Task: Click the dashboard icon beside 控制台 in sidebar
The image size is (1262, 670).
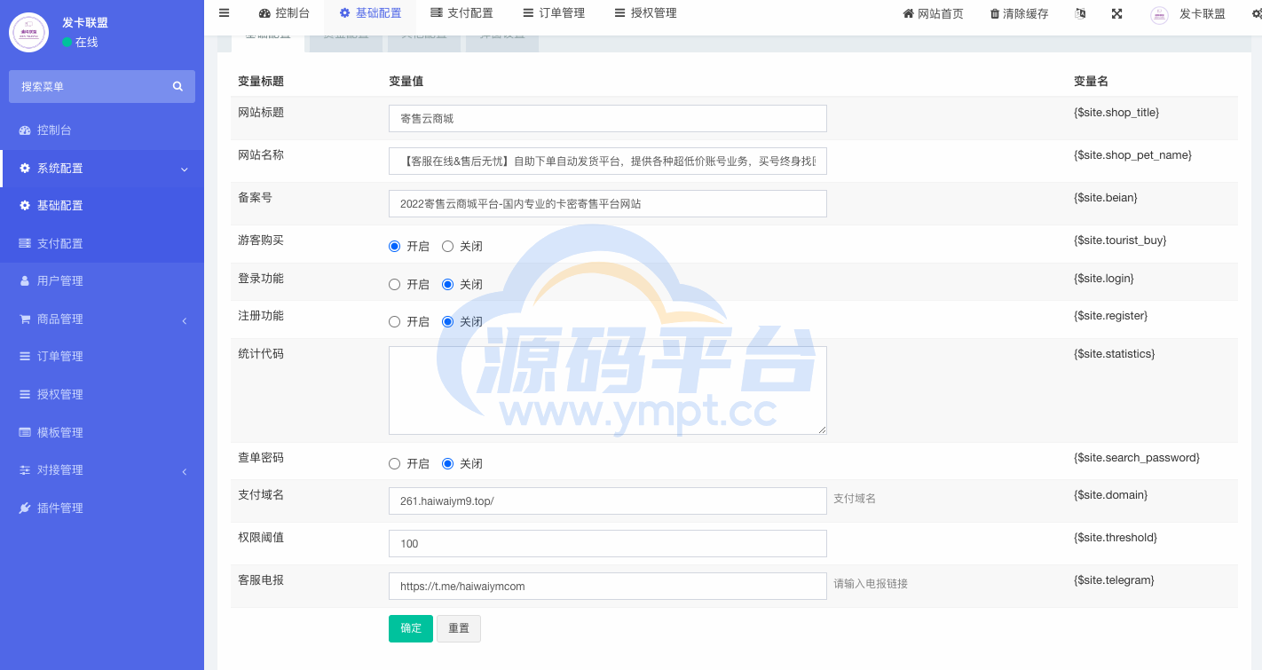Action: (x=25, y=130)
